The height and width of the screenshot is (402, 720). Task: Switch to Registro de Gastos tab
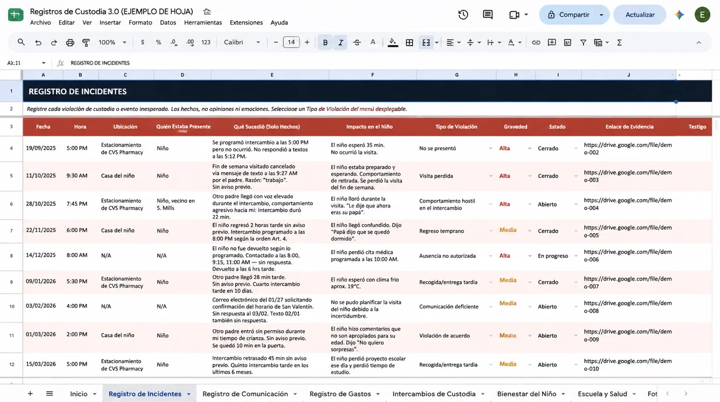340,393
